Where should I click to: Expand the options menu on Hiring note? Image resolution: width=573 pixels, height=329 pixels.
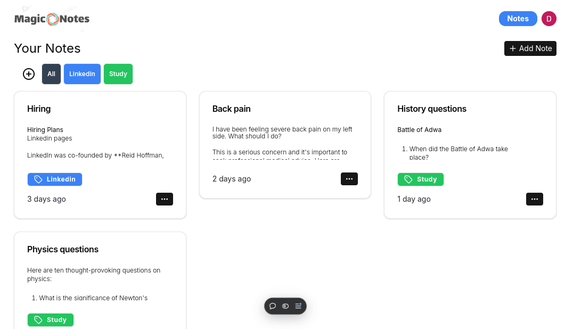(x=165, y=199)
